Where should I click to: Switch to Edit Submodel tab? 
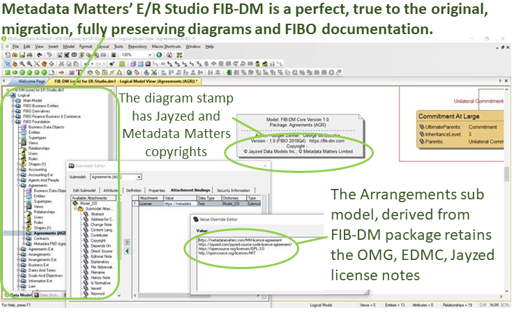[x=84, y=190]
